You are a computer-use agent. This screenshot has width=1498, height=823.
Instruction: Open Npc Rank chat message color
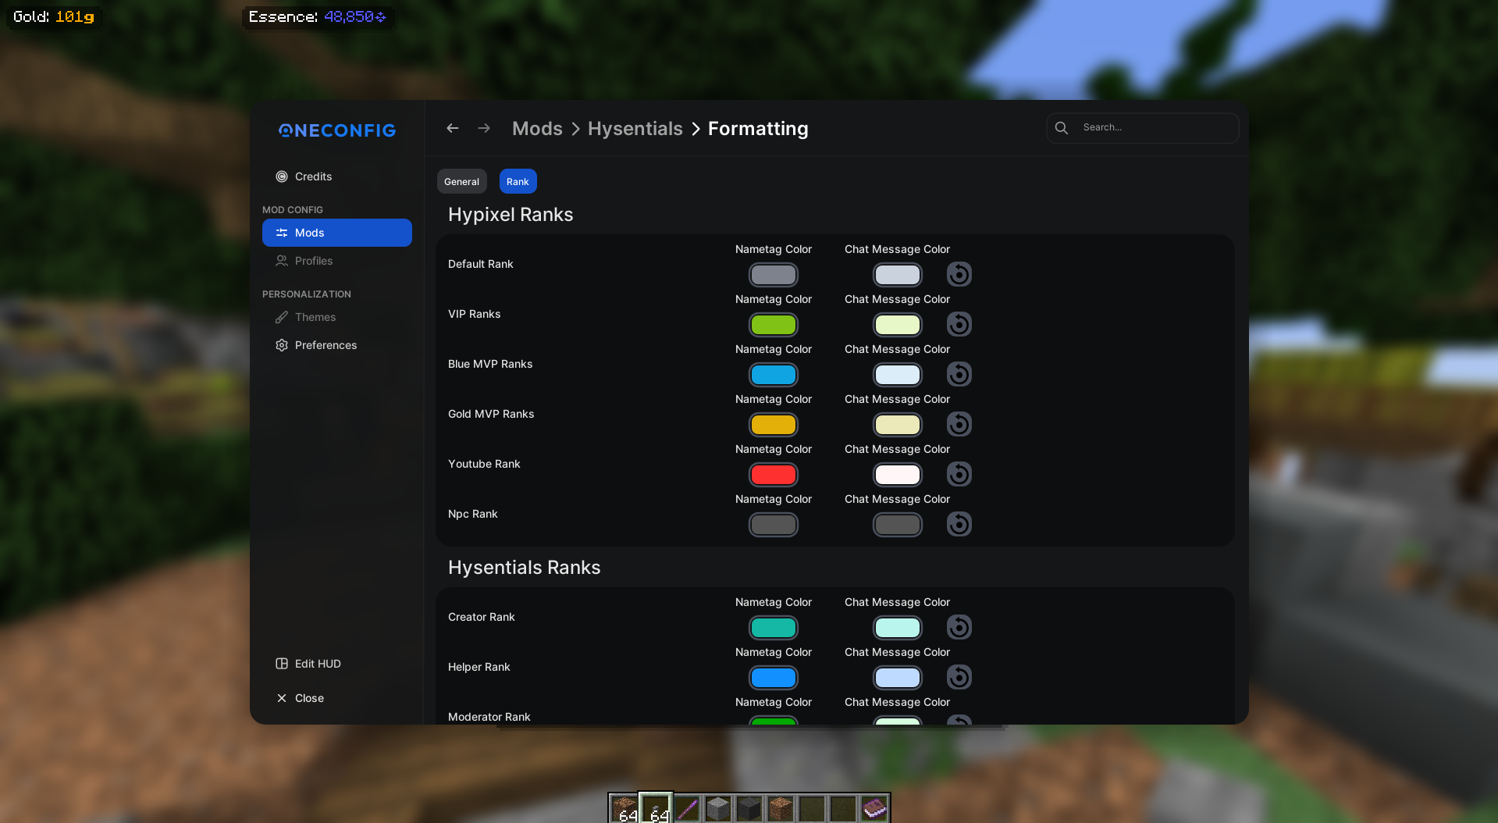click(897, 525)
